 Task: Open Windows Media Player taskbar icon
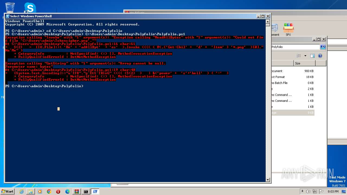point(40,191)
